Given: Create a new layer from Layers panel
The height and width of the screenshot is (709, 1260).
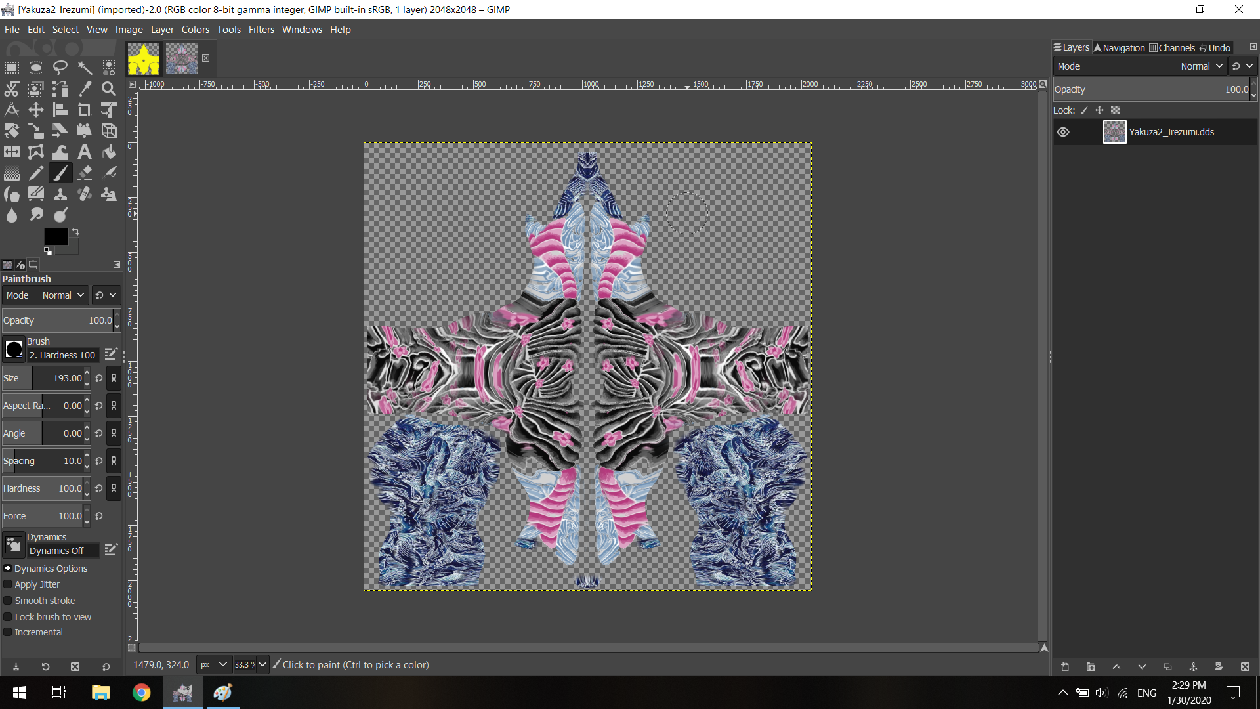Looking at the screenshot, I should [1065, 667].
